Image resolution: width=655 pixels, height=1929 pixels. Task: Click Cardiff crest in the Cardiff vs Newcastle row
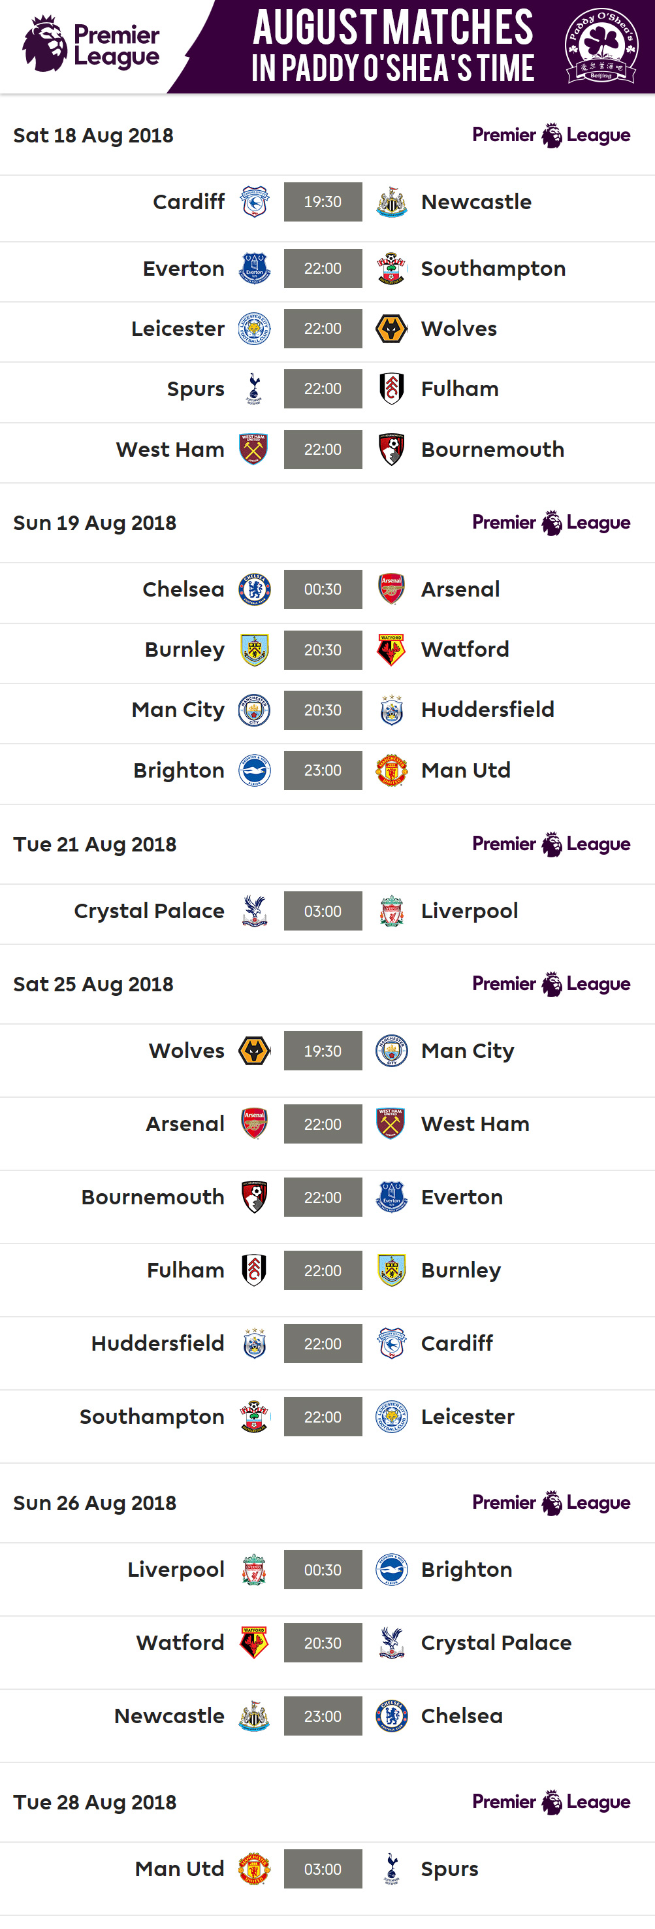[255, 202]
